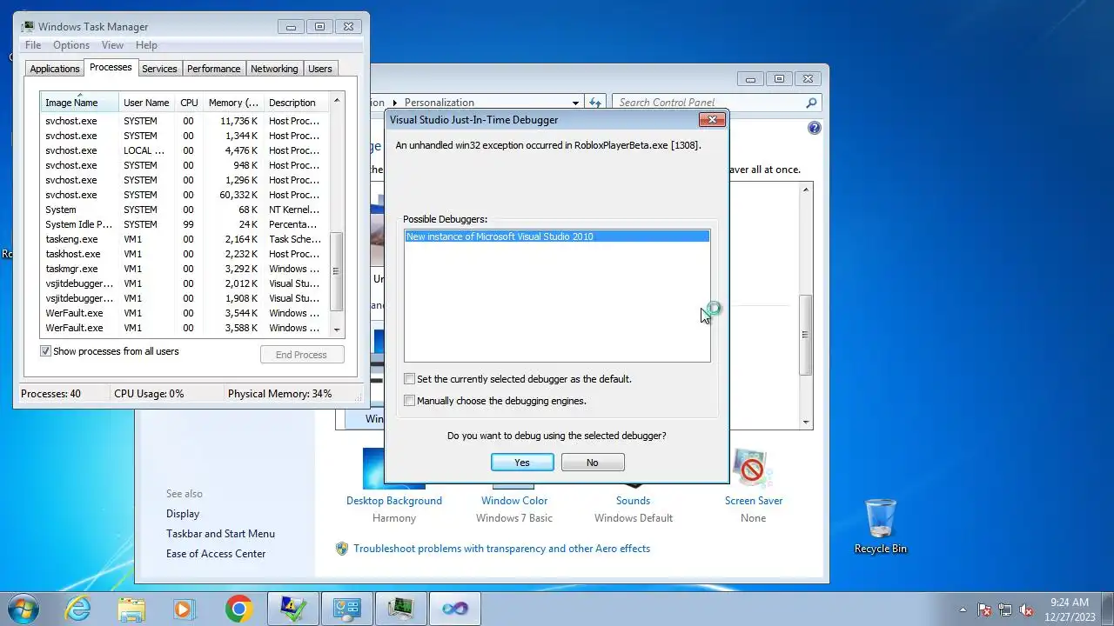Screen dimensions: 1114x626
Task: Click Yes to debug with selected debugger
Action: (x=522, y=463)
